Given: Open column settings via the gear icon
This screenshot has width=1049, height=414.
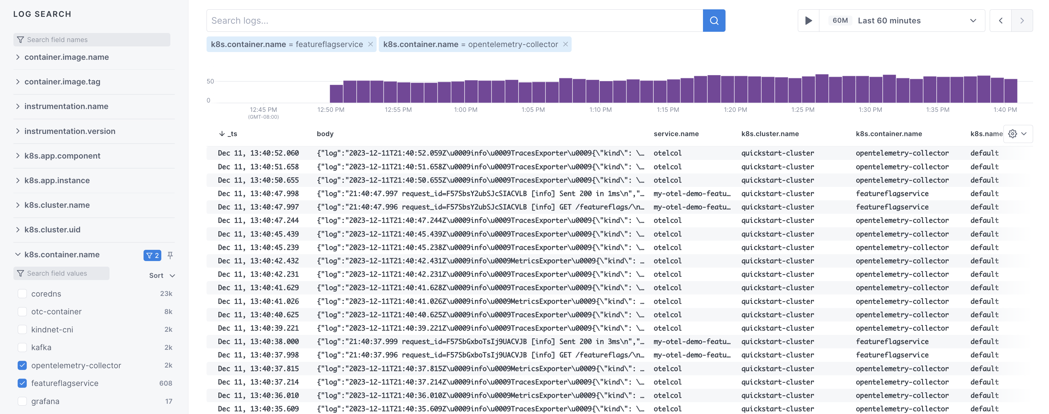Looking at the screenshot, I should 1013,133.
